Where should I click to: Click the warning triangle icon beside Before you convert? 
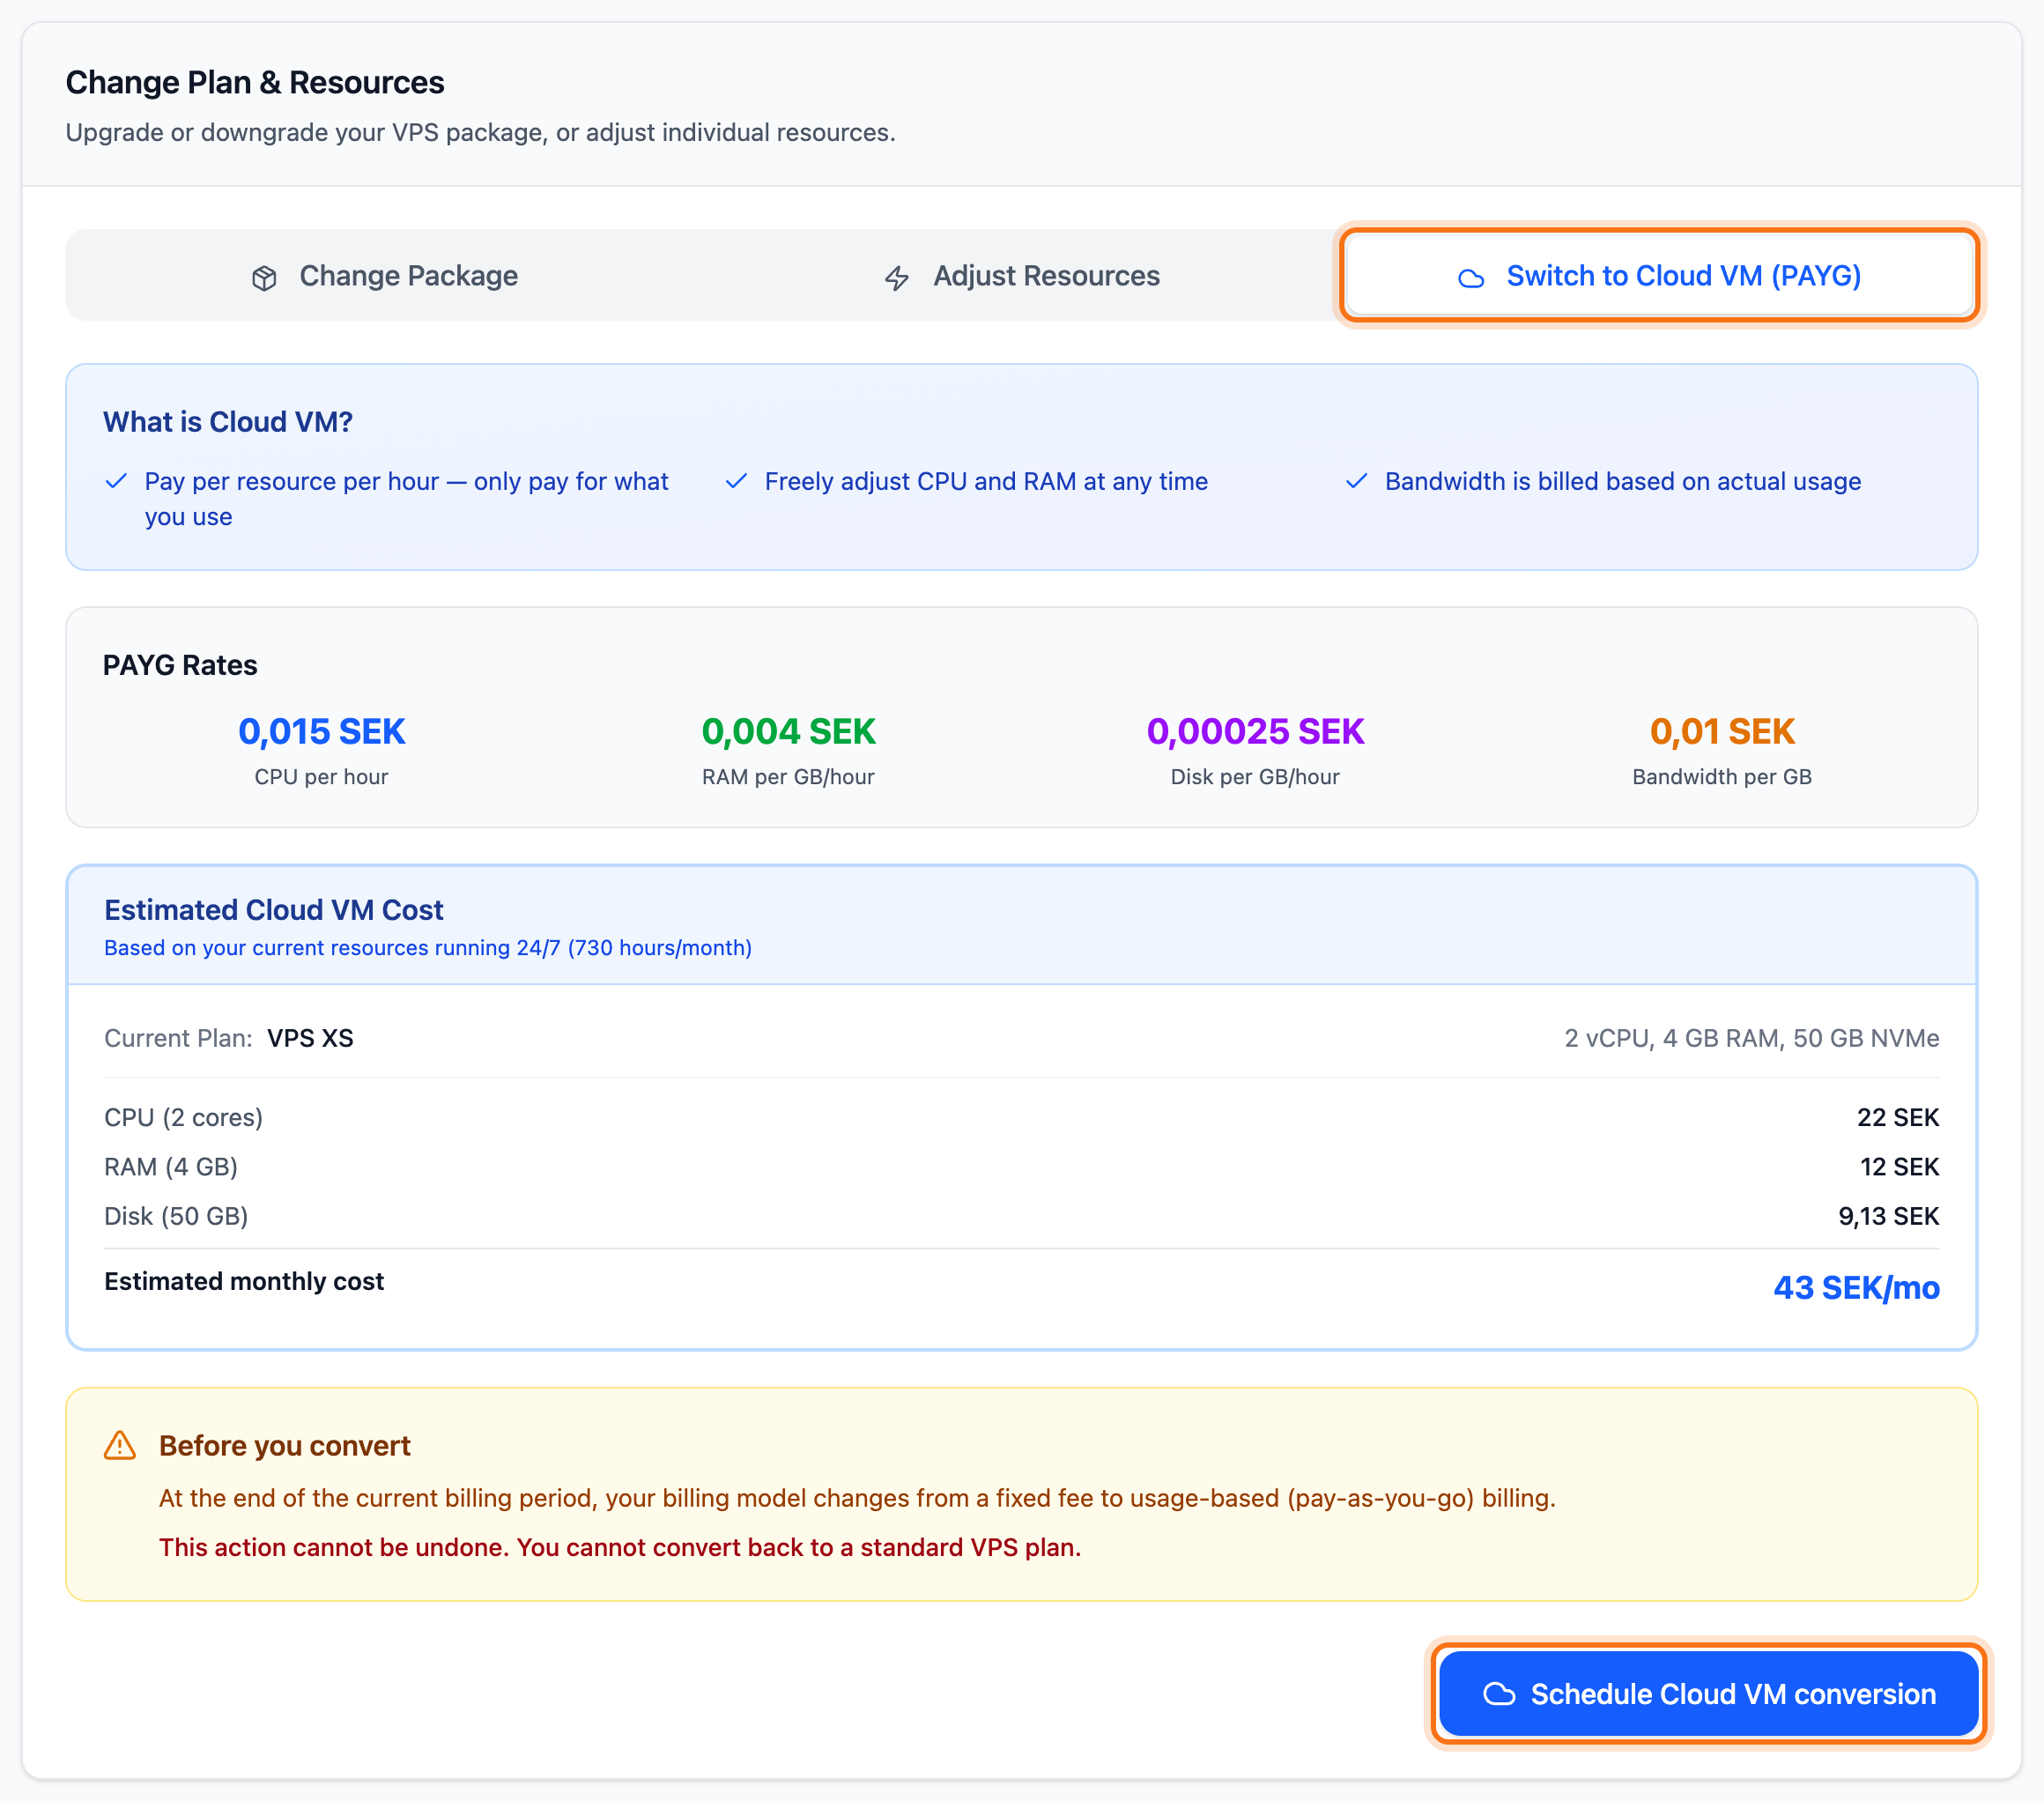[x=120, y=1446]
